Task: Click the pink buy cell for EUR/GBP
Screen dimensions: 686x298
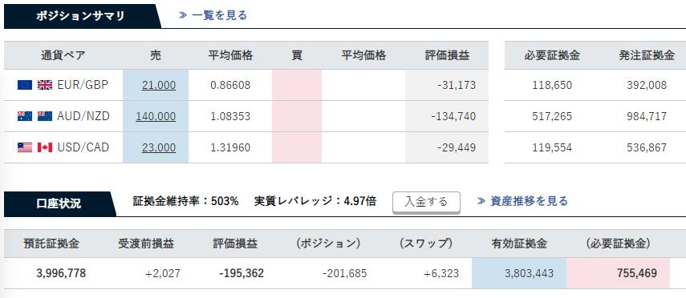Action: [x=297, y=85]
